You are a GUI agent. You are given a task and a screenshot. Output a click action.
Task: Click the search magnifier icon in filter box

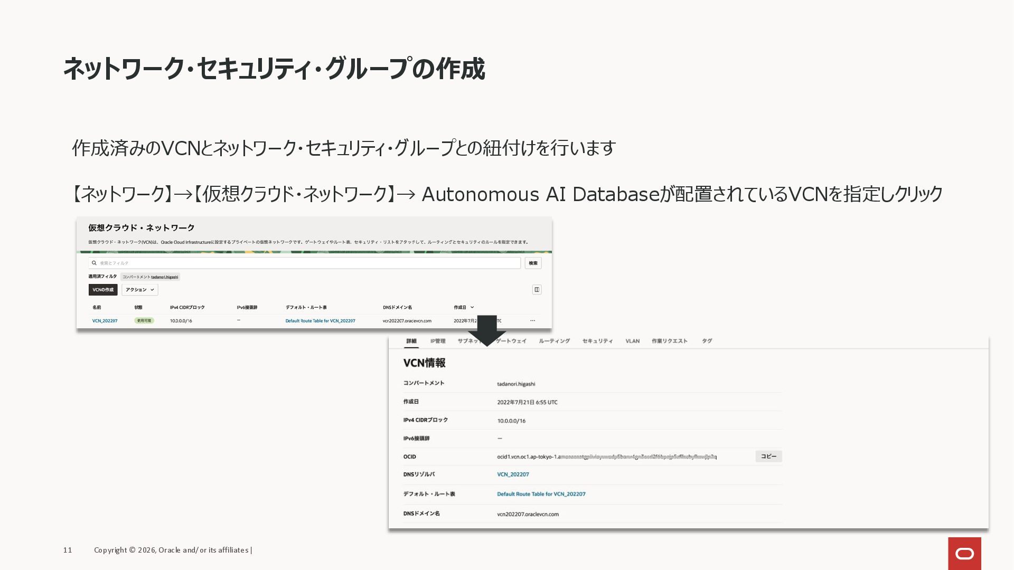pos(94,263)
